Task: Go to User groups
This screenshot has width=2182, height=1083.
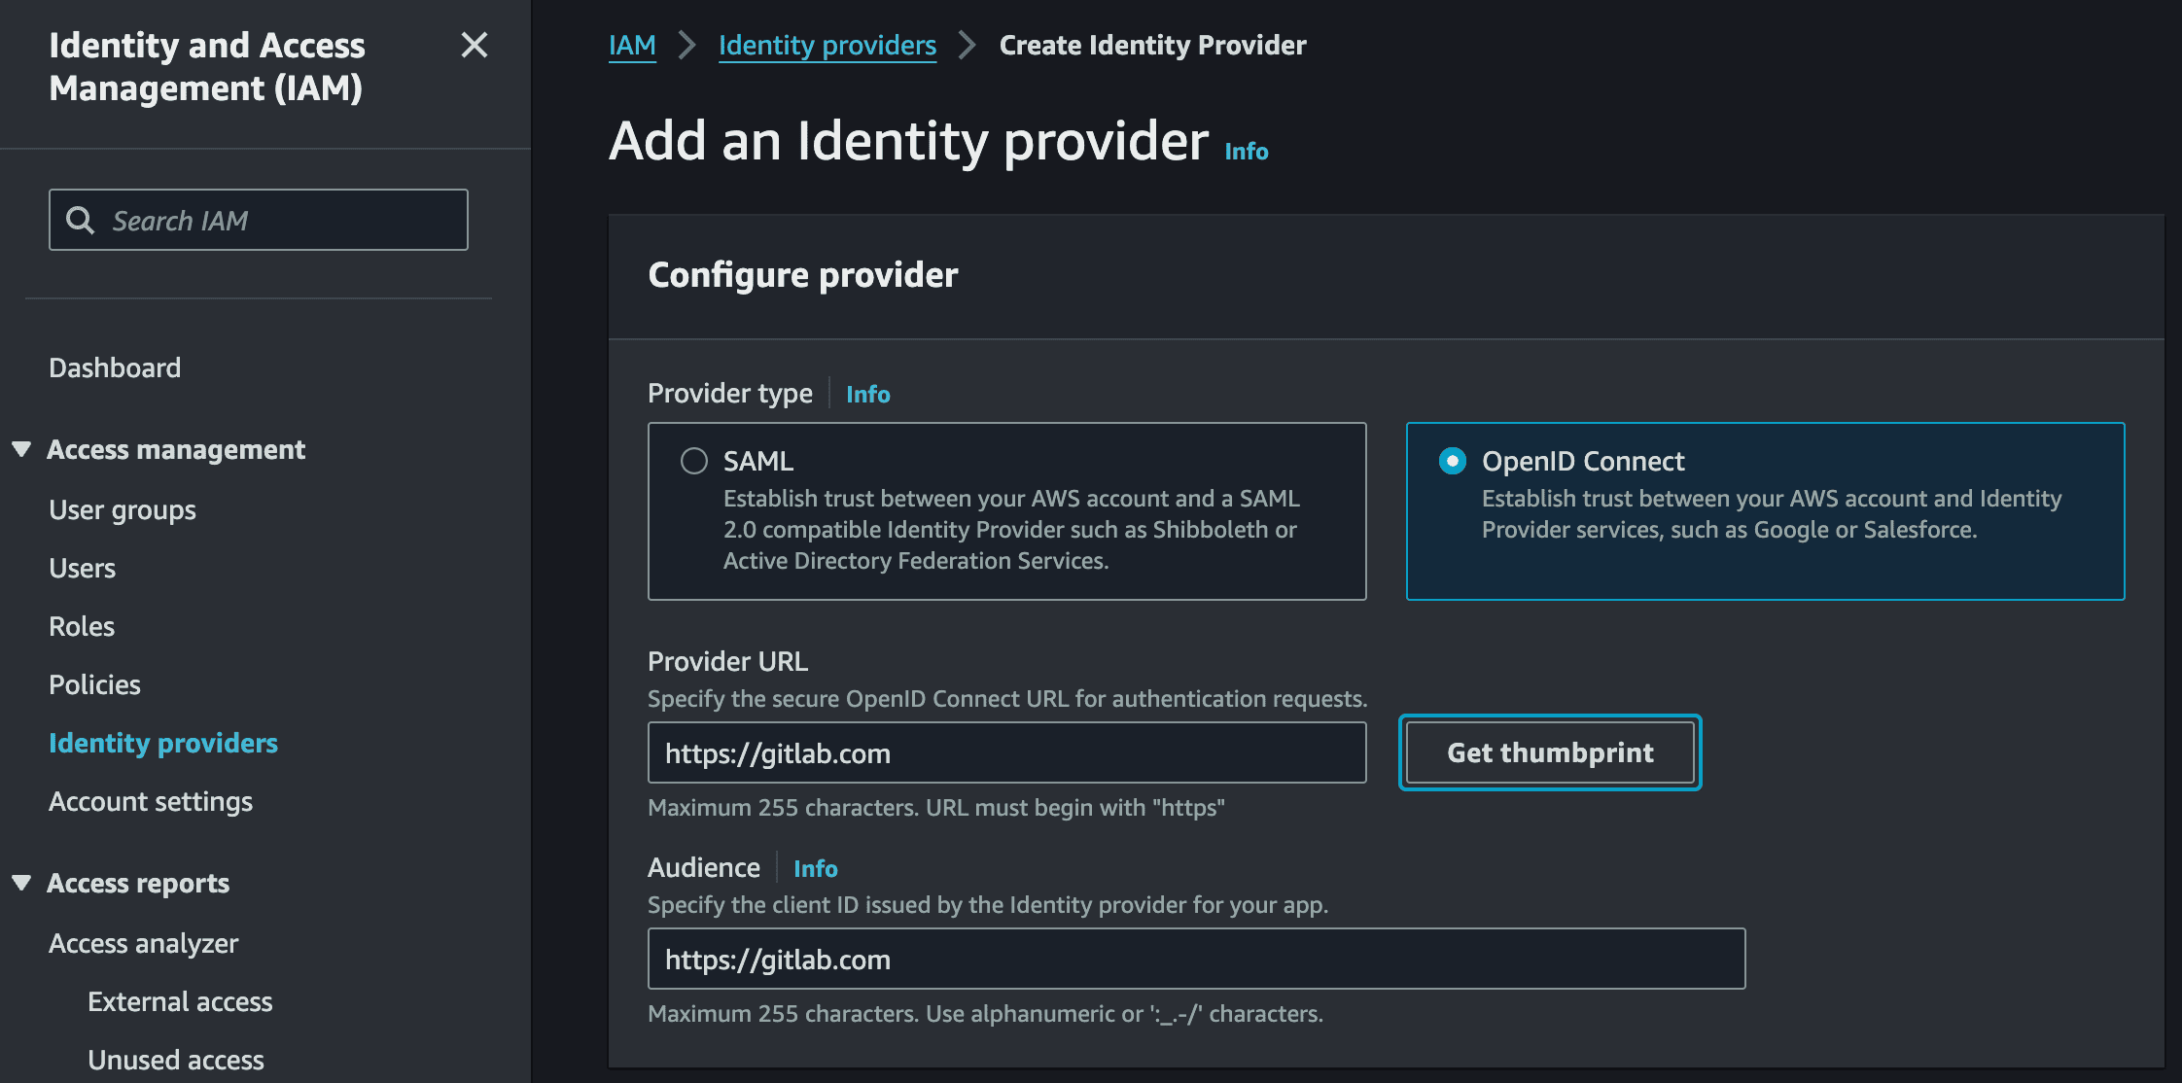Action: pos(123,509)
